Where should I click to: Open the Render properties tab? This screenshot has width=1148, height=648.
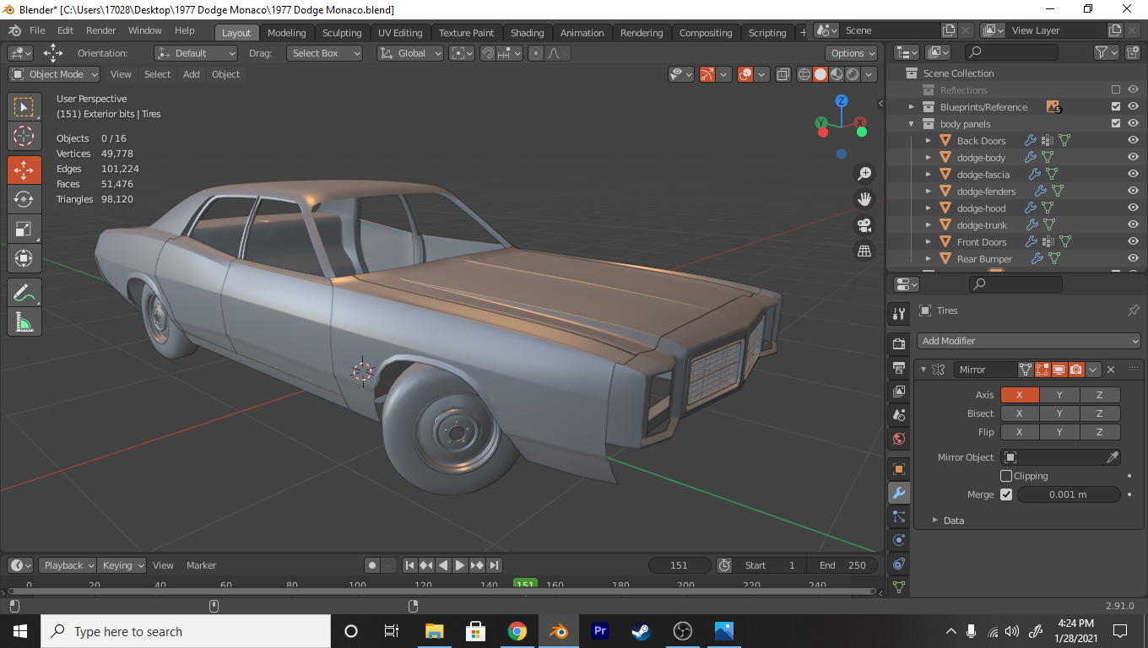pos(899,343)
